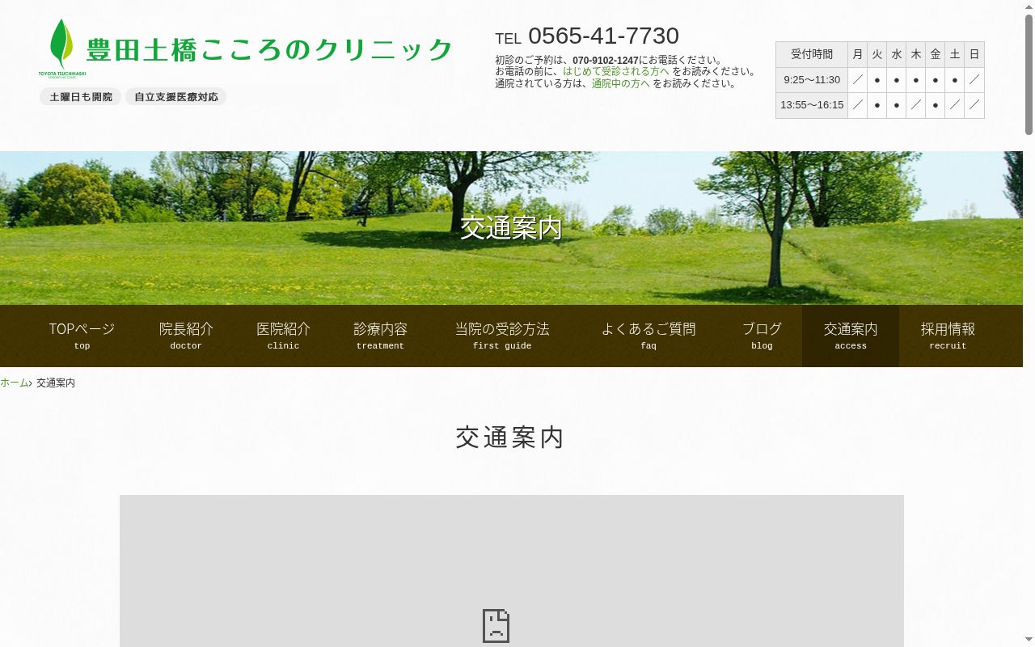
Task: Click the broken page icon in the map area
Action: point(496,626)
